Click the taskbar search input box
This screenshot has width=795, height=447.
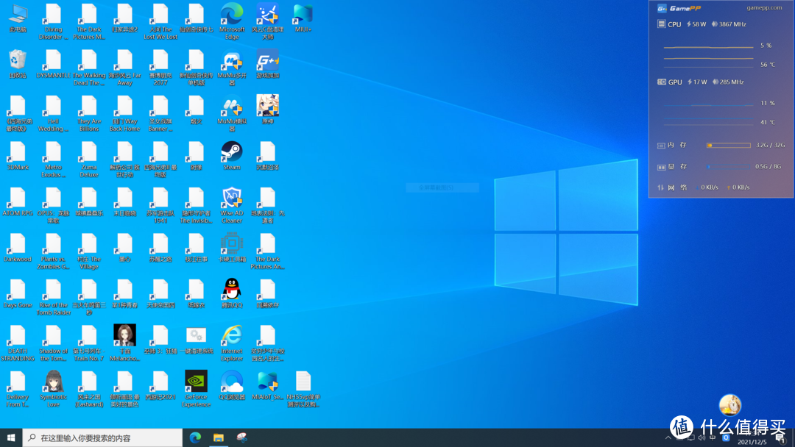click(x=103, y=437)
